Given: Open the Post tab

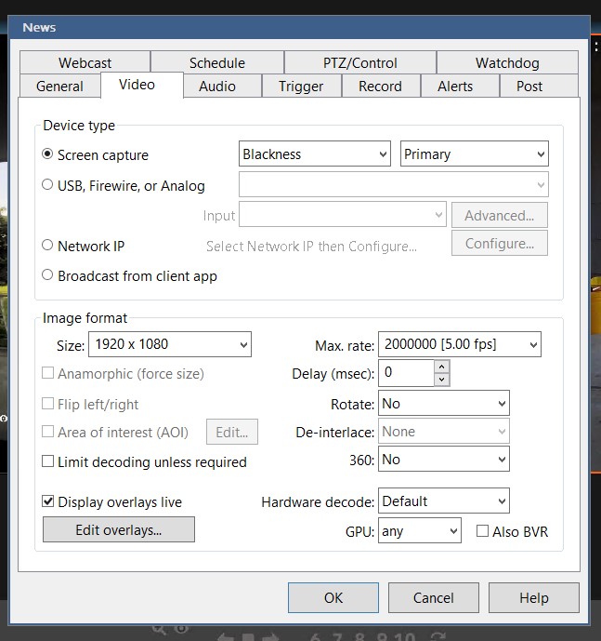Looking at the screenshot, I should click(x=539, y=87).
